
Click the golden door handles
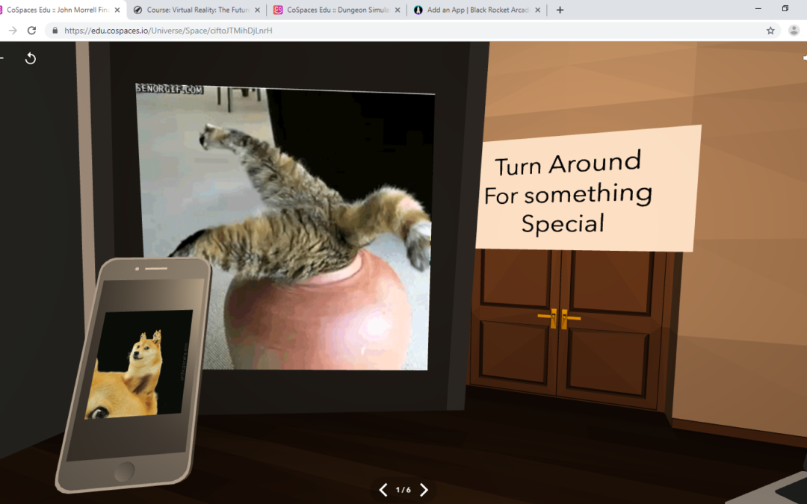click(558, 318)
